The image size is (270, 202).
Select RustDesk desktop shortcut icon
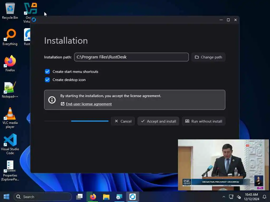point(27,37)
